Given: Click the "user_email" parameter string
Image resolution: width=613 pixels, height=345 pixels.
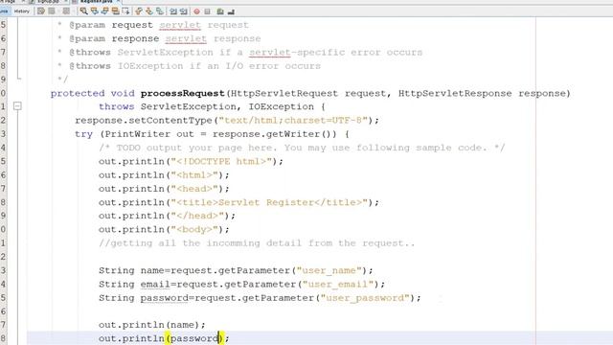Looking at the screenshot, I should click(338, 285).
